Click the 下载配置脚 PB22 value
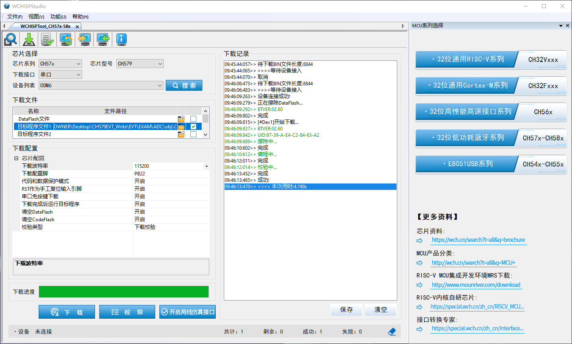This screenshot has height=344, width=572. pyautogui.click(x=171, y=173)
